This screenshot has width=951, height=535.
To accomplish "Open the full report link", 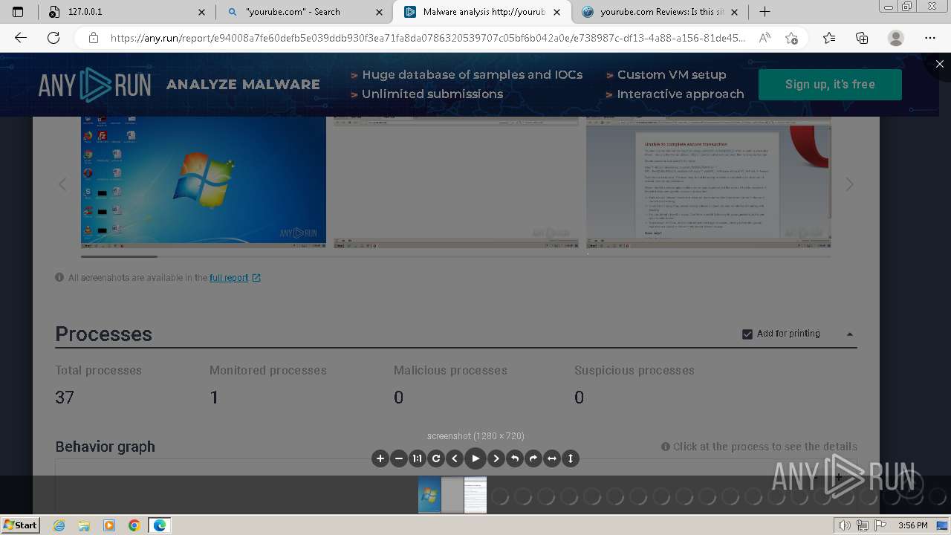I will click(235, 278).
